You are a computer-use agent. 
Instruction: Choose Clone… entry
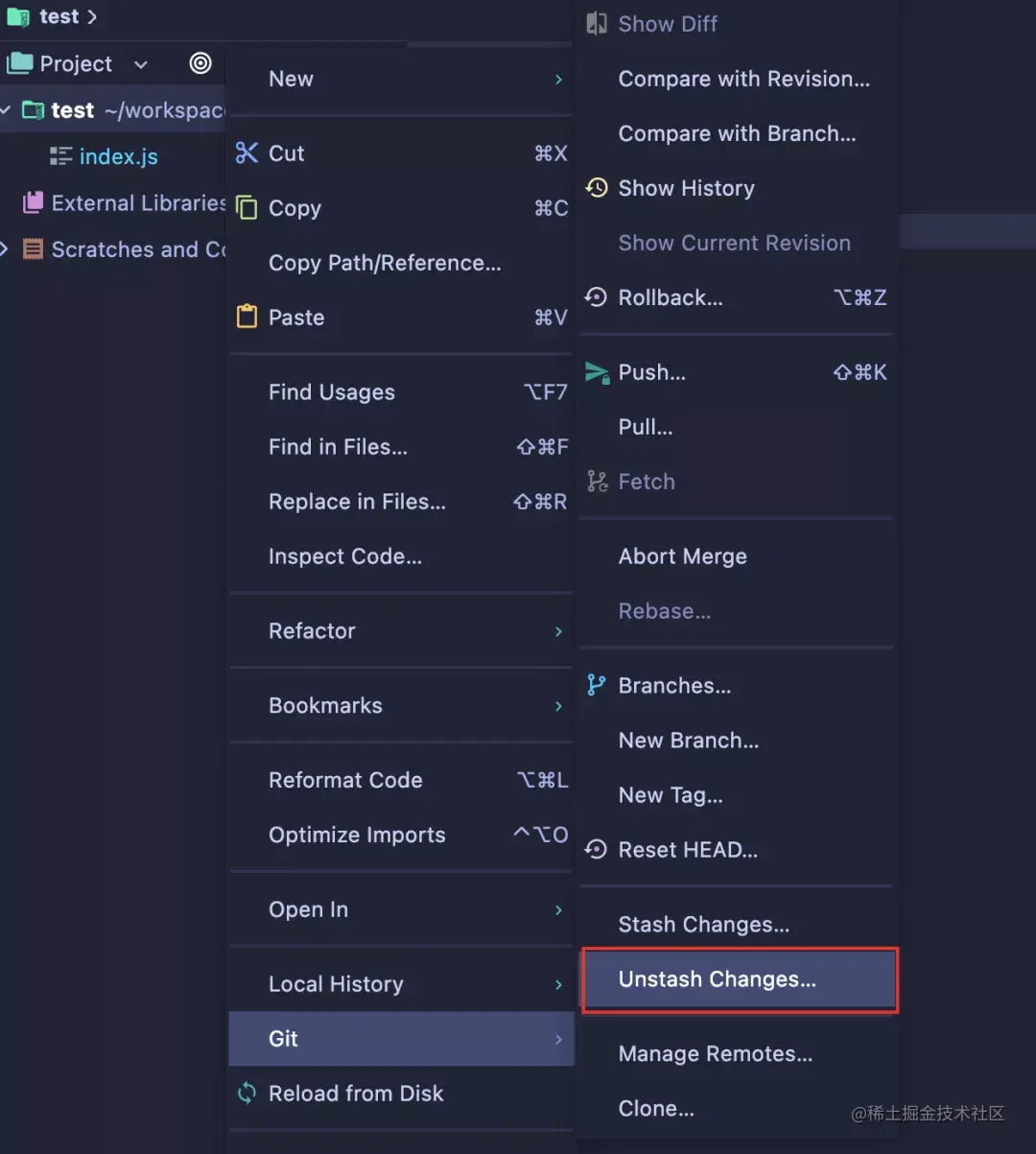737,1108
